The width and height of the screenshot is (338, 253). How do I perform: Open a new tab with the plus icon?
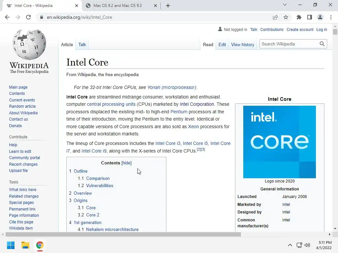tap(168, 6)
